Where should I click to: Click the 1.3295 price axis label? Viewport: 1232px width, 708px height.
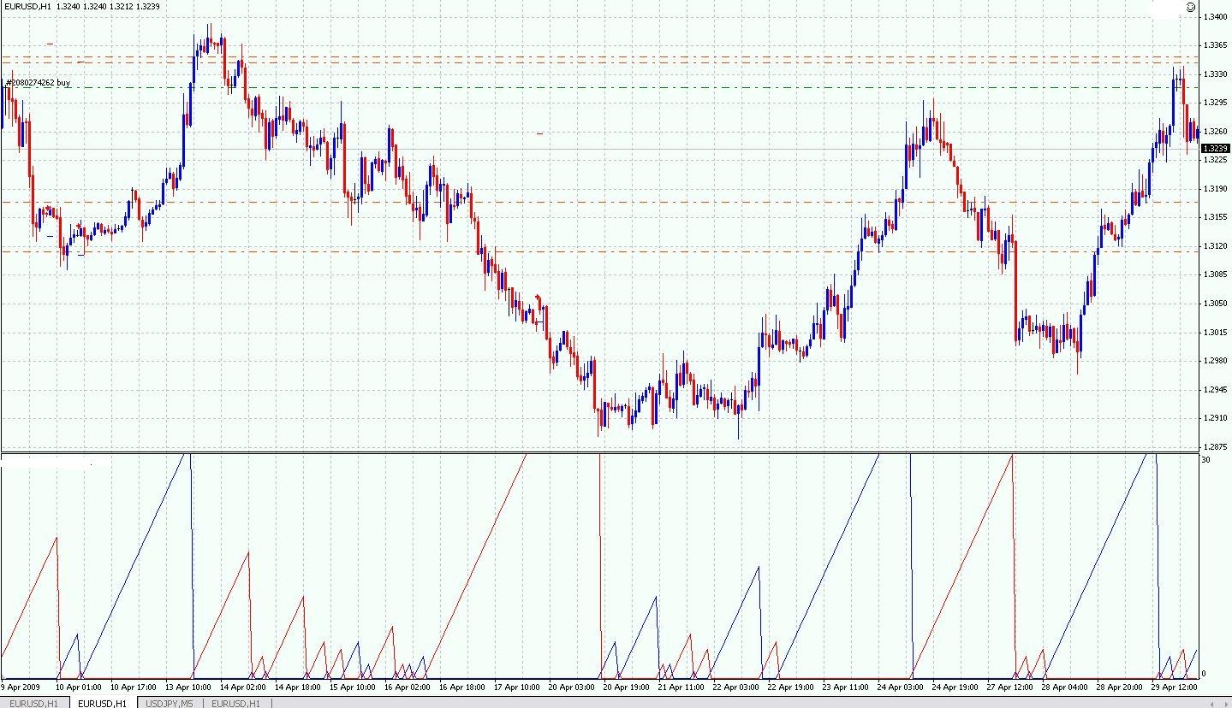[x=1216, y=102]
